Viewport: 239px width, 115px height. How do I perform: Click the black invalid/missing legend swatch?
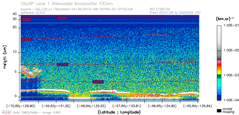click(219, 111)
